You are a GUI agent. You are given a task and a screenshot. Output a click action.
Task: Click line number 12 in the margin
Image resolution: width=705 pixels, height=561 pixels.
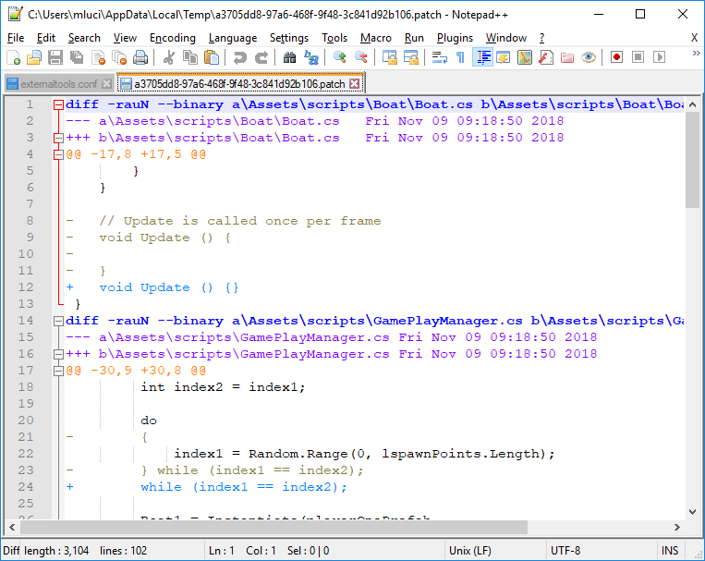(26, 287)
